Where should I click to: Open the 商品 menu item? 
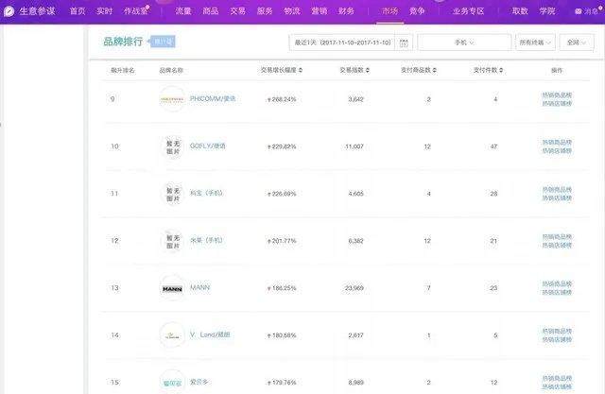pyautogui.click(x=211, y=11)
